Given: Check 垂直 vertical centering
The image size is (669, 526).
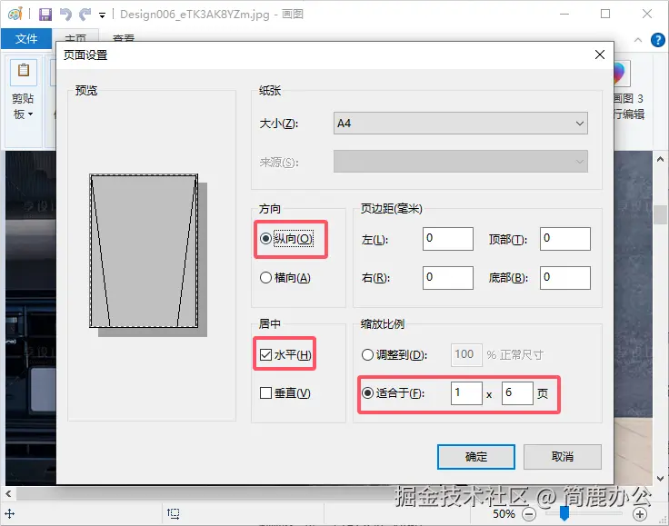Looking at the screenshot, I should point(285,393).
